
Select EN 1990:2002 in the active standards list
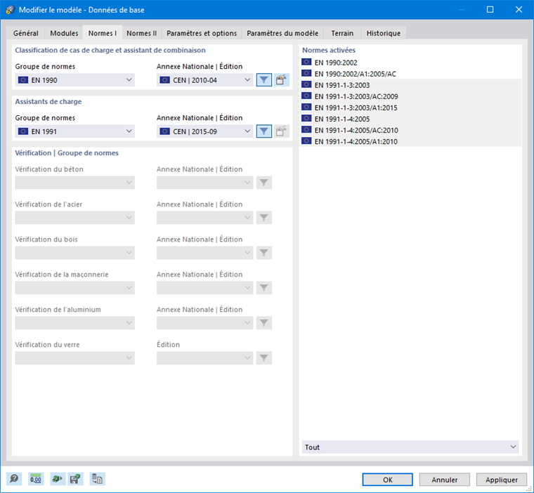[410, 63]
